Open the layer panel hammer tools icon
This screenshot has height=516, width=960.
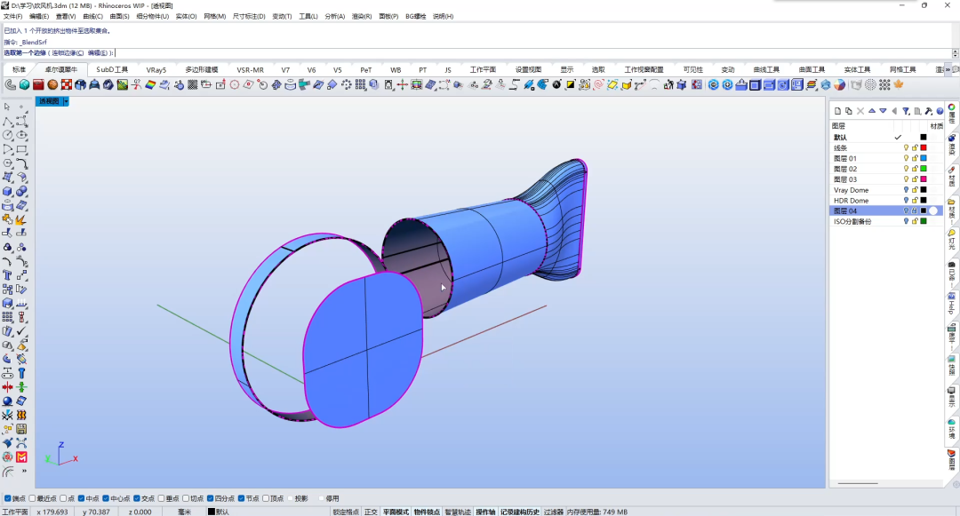click(929, 111)
